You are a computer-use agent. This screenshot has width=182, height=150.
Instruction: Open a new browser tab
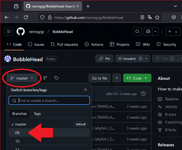[88, 6]
